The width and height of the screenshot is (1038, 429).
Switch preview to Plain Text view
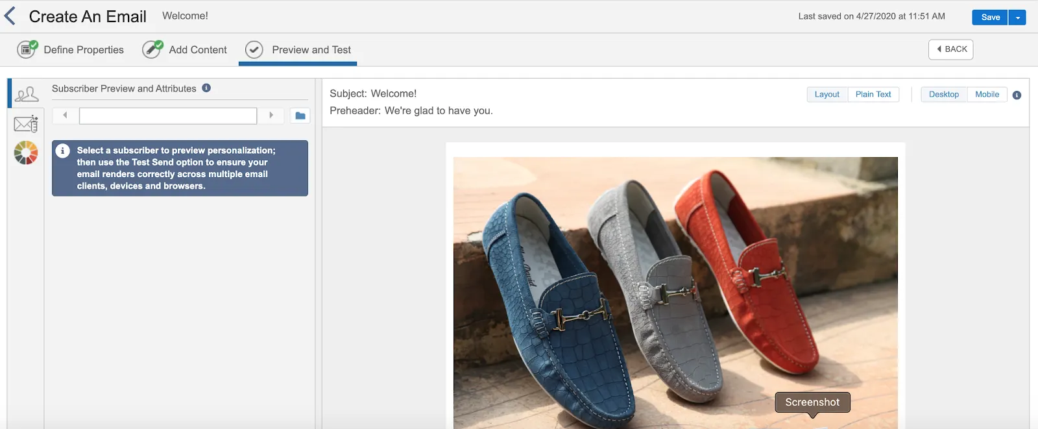click(873, 95)
